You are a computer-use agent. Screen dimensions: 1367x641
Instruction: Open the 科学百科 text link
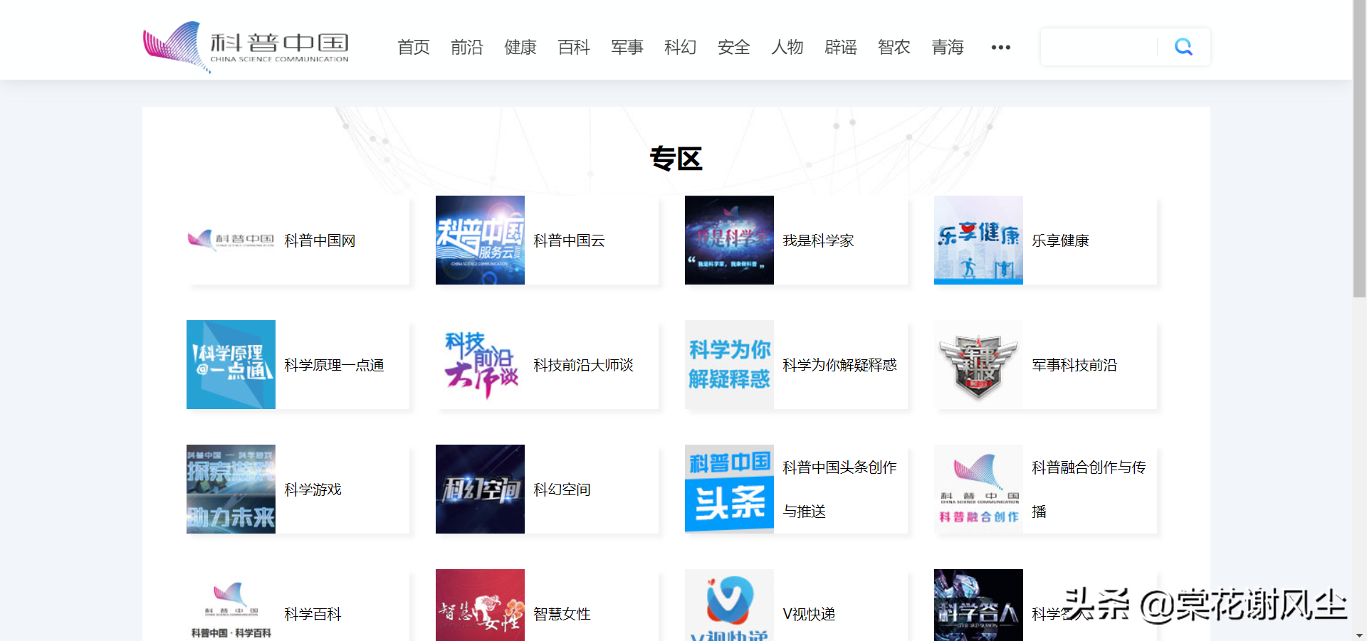[313, 615]
